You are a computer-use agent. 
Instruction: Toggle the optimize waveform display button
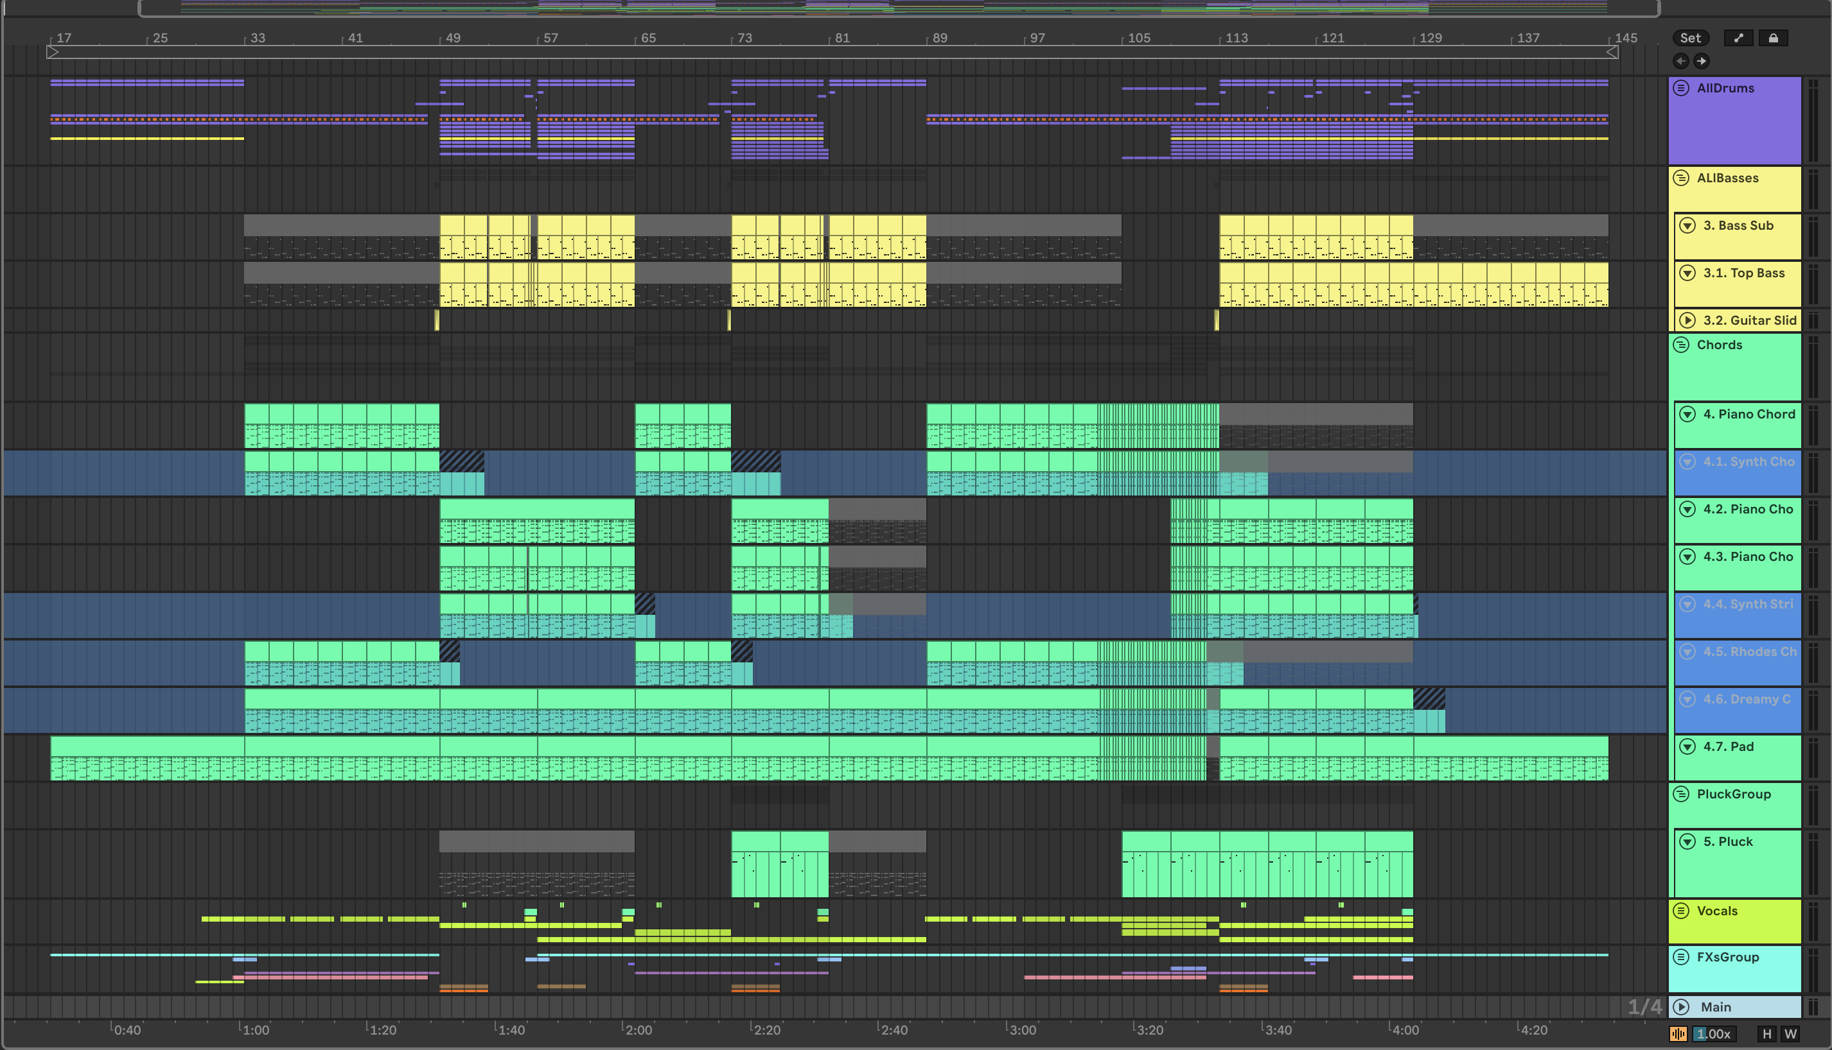(x=1678, y=1033)
